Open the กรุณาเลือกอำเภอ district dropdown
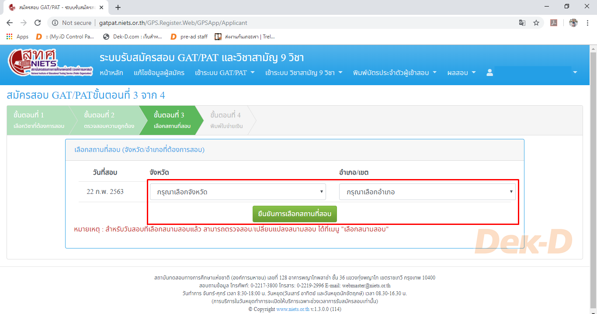 [x=427, y=192]
